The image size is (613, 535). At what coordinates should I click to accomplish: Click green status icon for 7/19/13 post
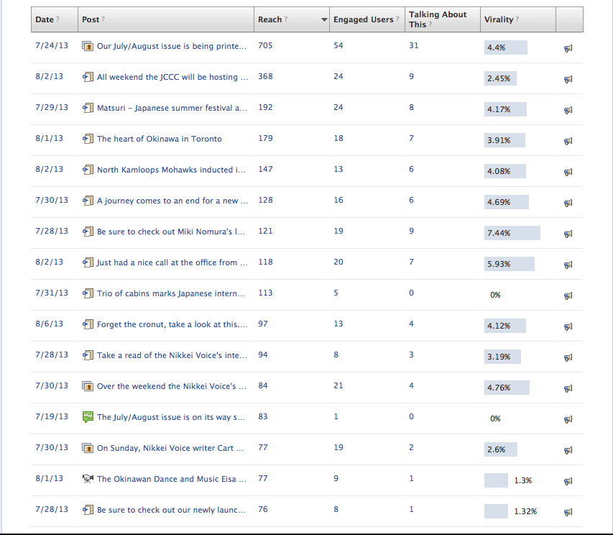coord(88,417)
